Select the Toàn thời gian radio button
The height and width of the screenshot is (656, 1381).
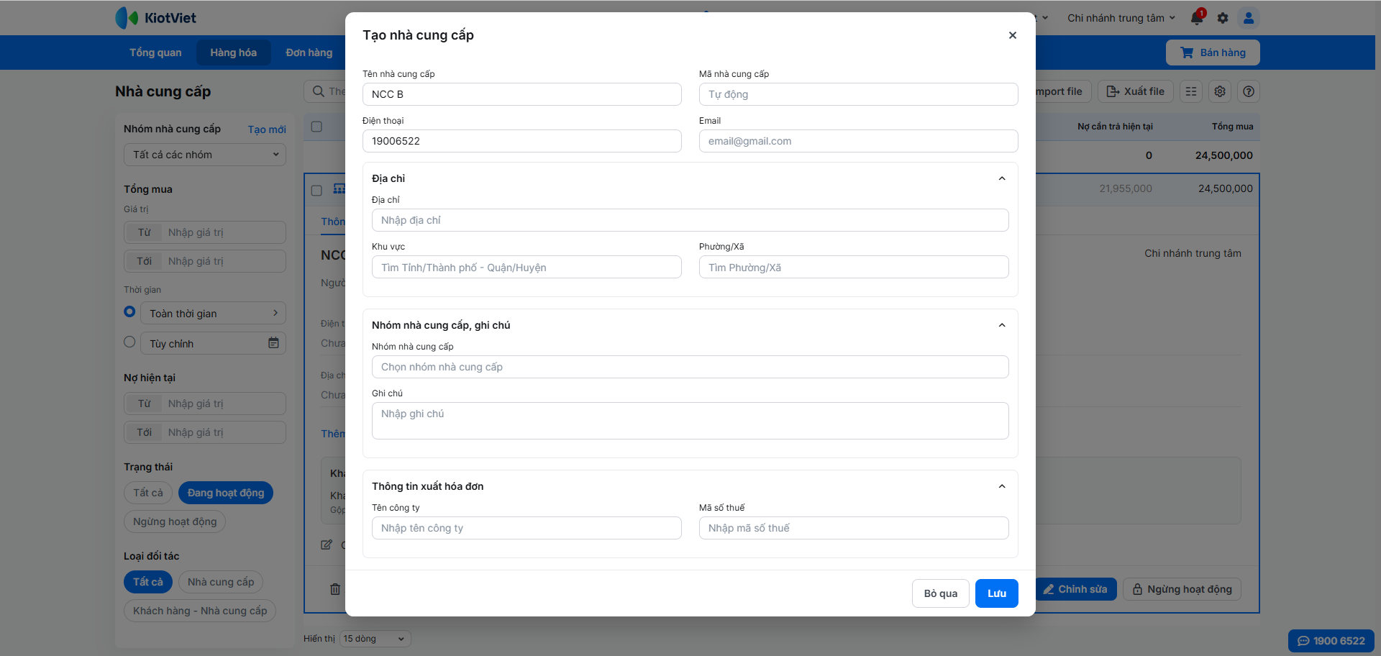[129, 312]
